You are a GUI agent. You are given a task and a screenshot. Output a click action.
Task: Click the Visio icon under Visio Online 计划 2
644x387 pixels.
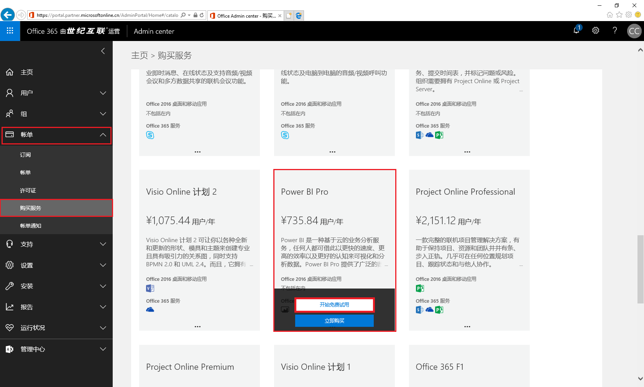[150, 288]
